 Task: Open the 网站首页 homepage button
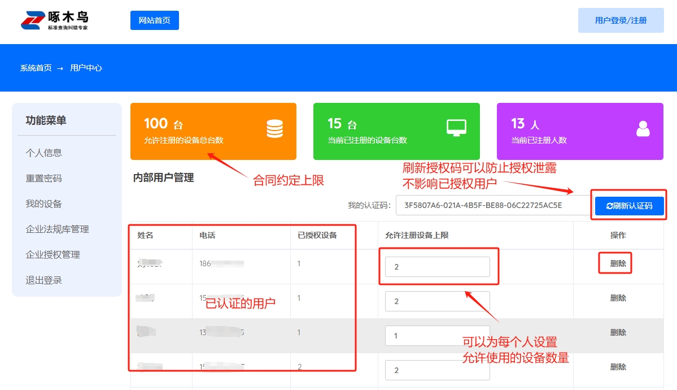(x=154, y=20)
